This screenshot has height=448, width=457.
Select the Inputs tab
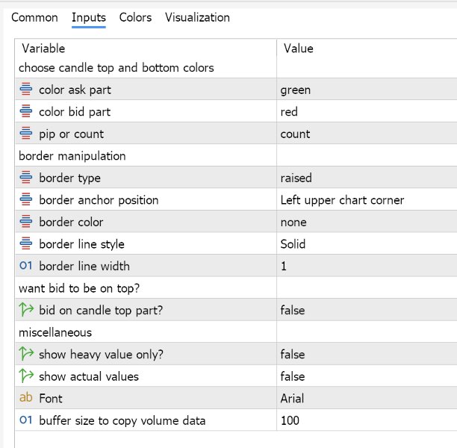click(89, 17)
